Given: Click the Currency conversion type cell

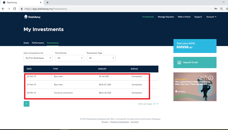Looking at the screenshot, I should [63, 93].
